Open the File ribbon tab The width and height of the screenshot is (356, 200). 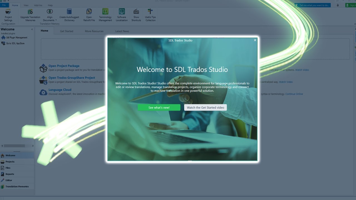(x=4, y=5)
